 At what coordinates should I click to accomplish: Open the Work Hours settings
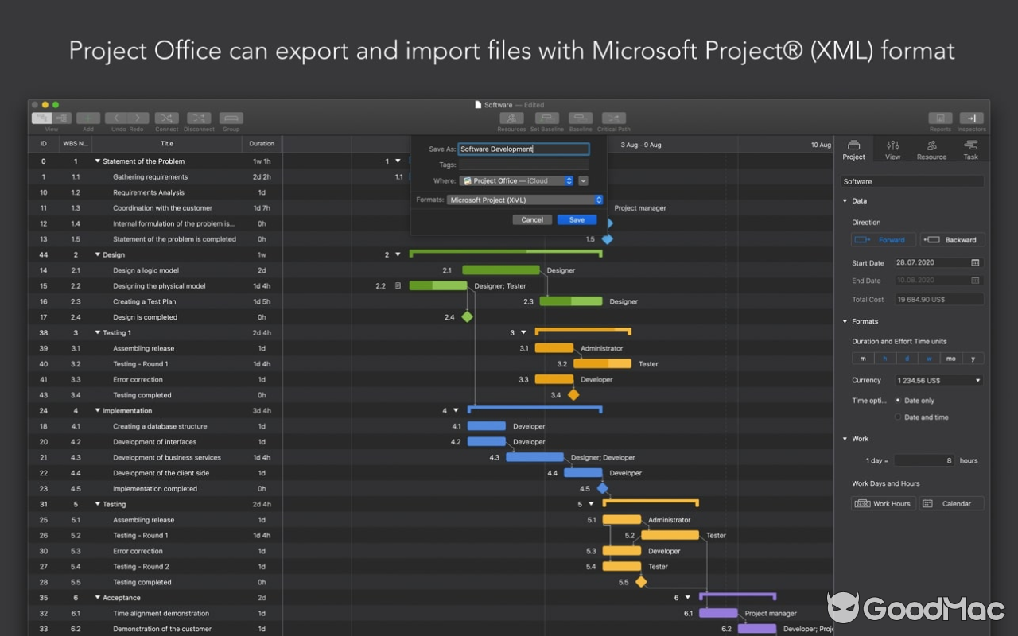coord(883,503)
